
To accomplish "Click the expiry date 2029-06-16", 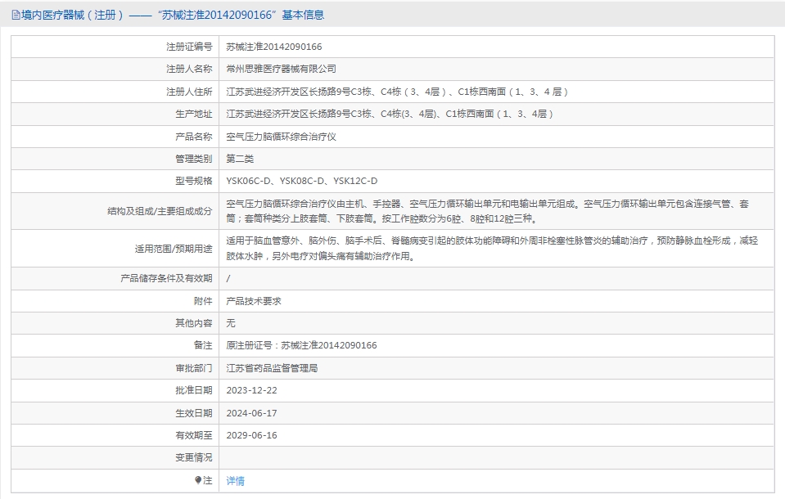I will 252,435.
